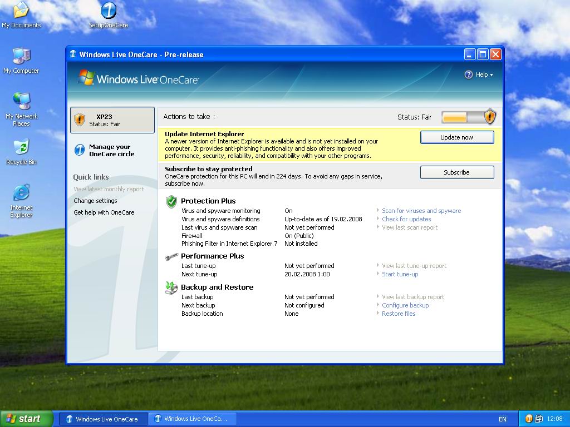Click Performance Plus heading

coord(212,256)
